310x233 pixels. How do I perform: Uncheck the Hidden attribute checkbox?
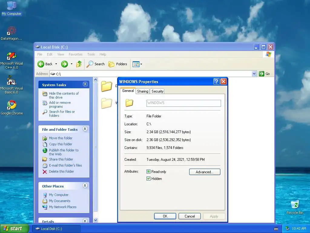148,178
